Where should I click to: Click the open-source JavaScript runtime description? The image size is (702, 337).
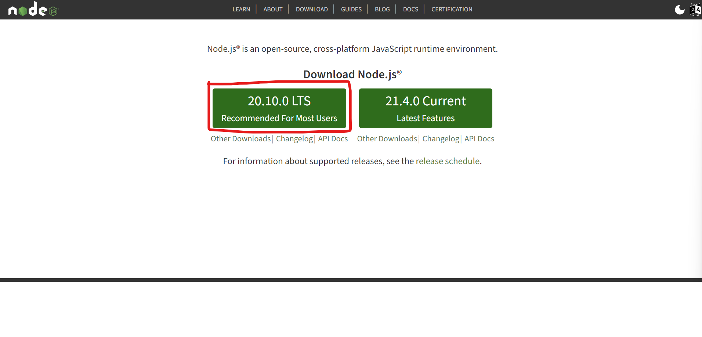[x=352, y=49]
